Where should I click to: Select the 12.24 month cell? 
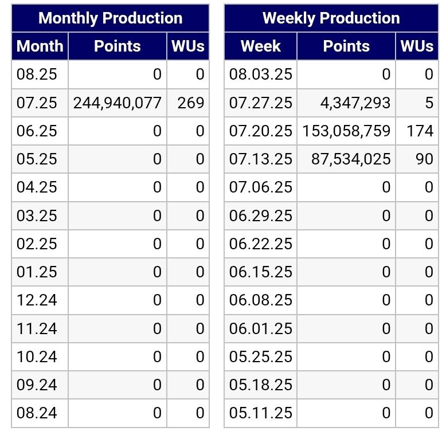(x=37, y=300)
